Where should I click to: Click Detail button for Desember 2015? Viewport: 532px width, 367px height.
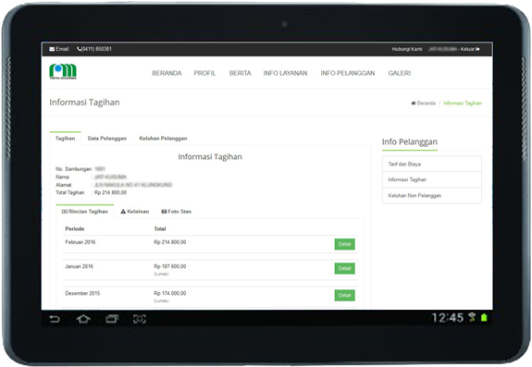[345, 295]
